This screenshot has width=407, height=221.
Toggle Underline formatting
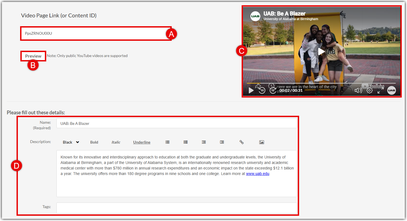coord(142,142)
